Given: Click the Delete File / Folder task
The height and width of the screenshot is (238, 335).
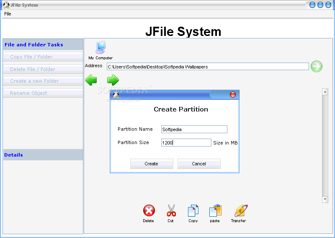Looking at the screenshot, I should pos(43,69).
